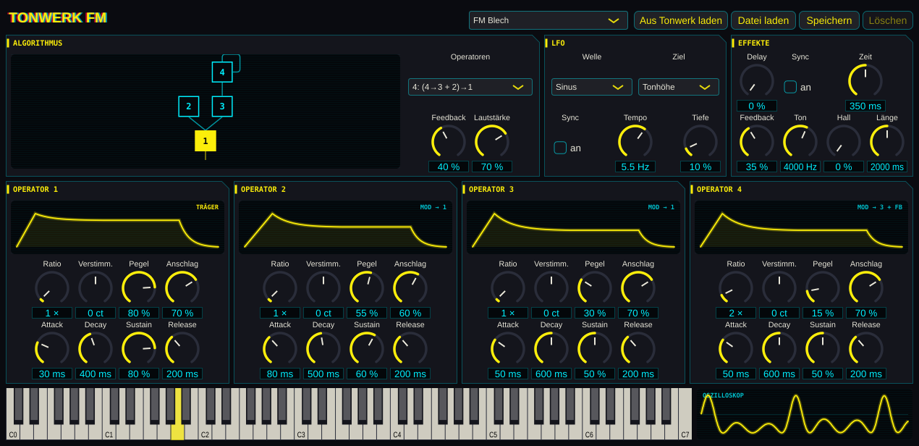Click the Operator 1 Decay 400 ms value
Image resolution: width=919 pixels, height=446 pixels.
[x=96, y=374]
